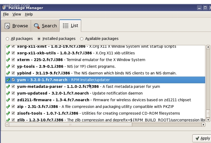Click the horizontal scrollbar right arrow
Image resolution: width=211 pixels, height=143 pixels.
coord(203,124)
